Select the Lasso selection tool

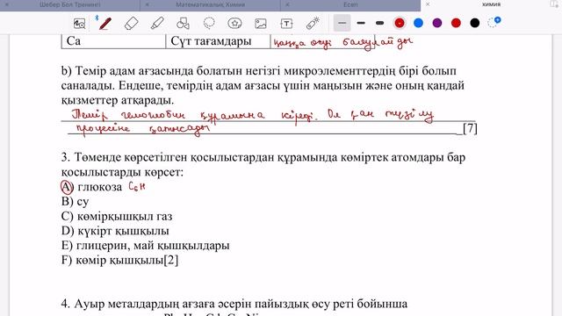(209, 24)
